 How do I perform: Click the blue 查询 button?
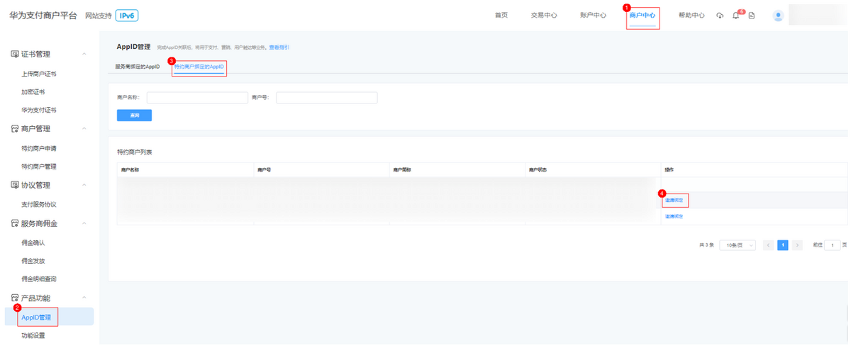tap(134, 115)
